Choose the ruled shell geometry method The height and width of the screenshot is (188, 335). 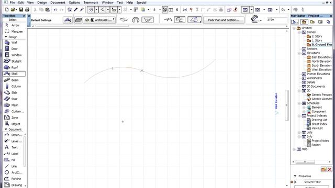point(148,20)
